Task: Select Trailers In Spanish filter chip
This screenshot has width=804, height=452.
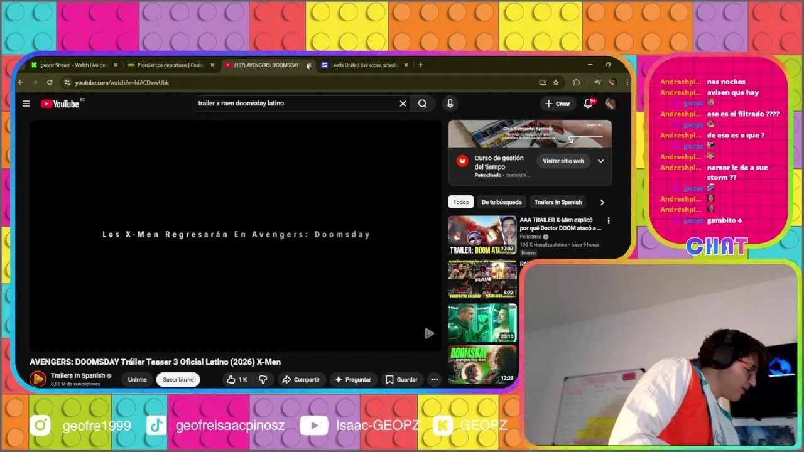Action: 558,202
